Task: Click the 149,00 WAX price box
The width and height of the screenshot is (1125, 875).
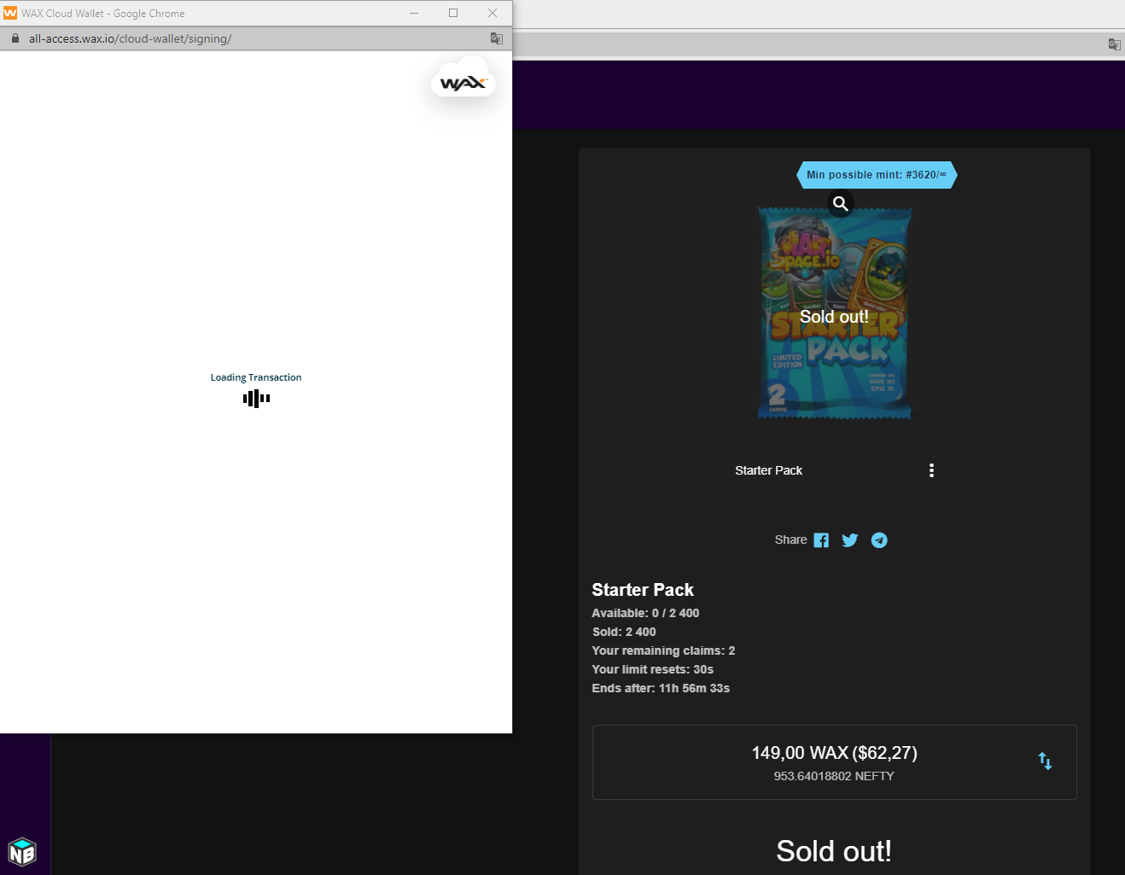Action: point(834,762)
